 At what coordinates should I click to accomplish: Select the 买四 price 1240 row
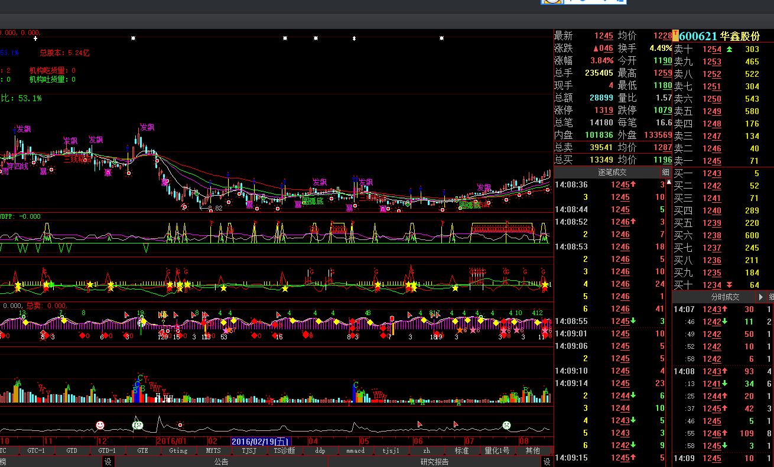(x=723, y=210)
